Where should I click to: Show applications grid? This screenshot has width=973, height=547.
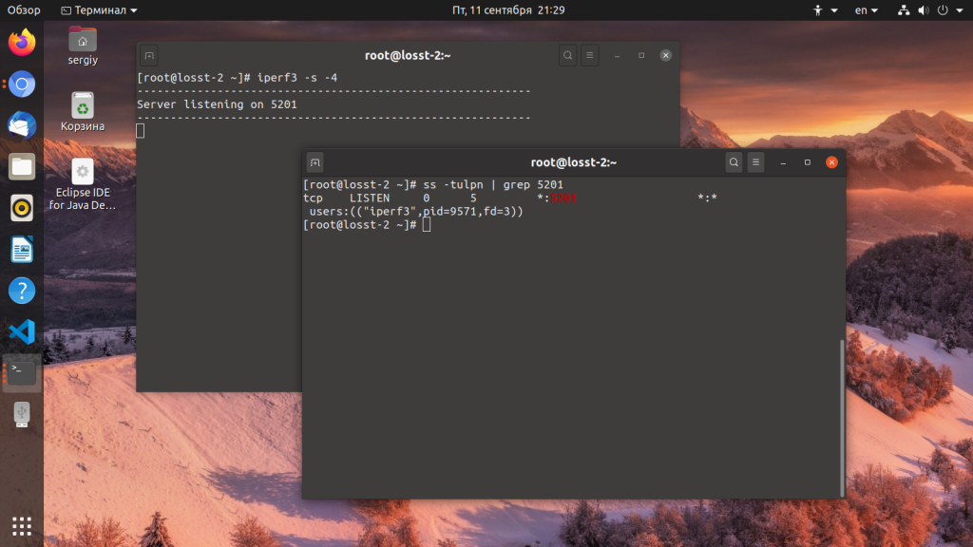point(22,525)
